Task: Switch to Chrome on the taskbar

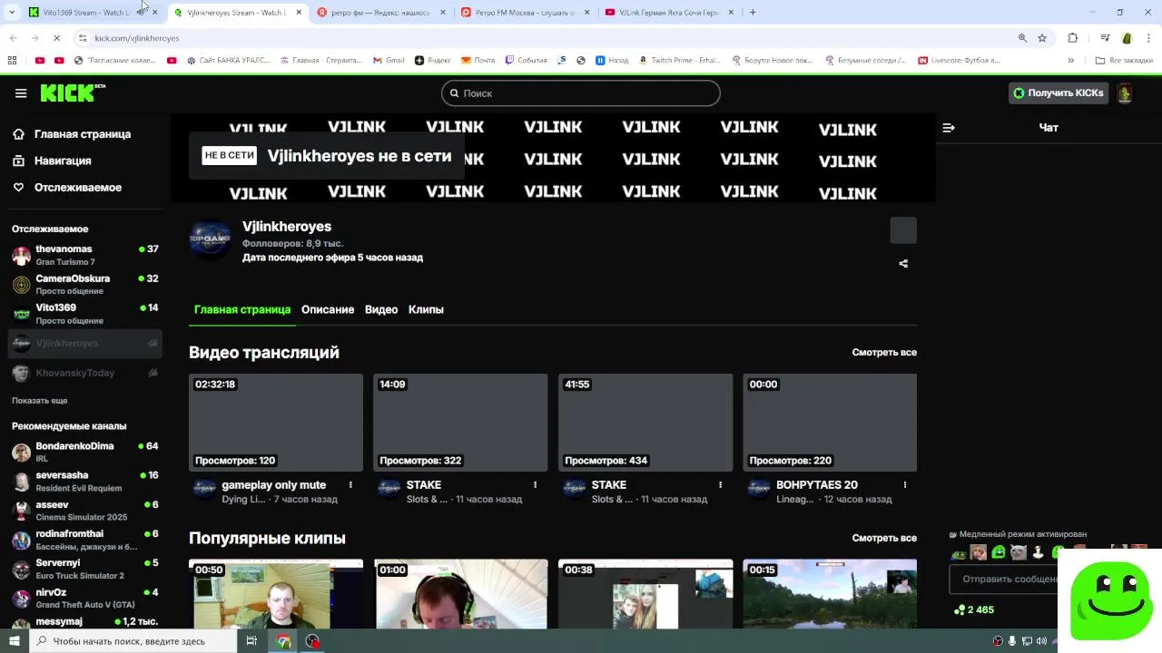Action: (x=283, y=641)
